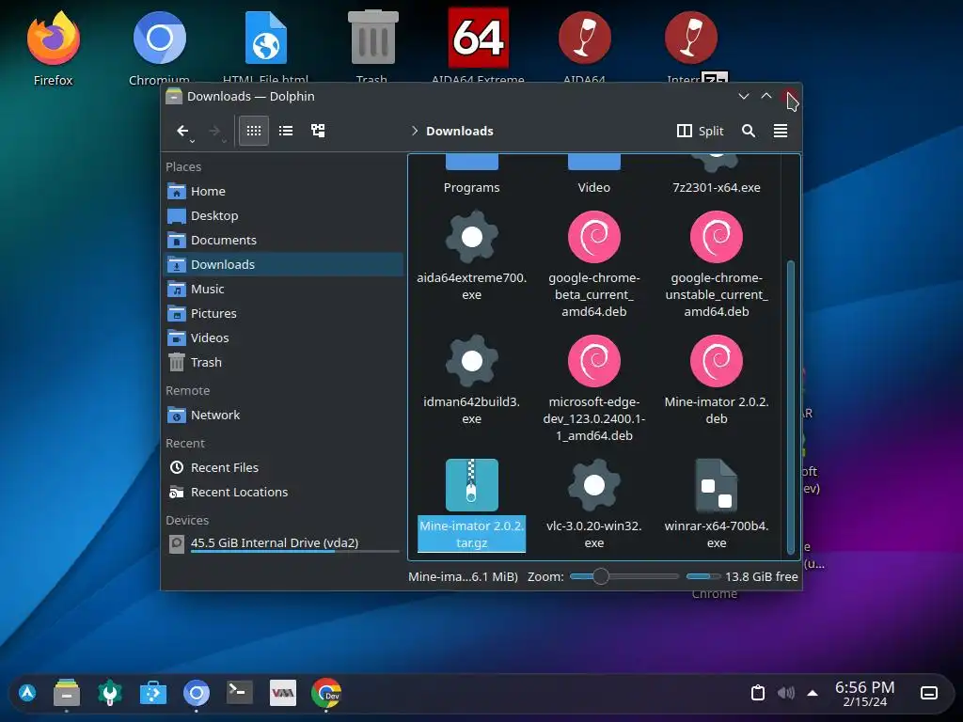Select Mine-imator 2.0.2.deb package icon
Screen dimensions: 963x722
tap(716, 361)
